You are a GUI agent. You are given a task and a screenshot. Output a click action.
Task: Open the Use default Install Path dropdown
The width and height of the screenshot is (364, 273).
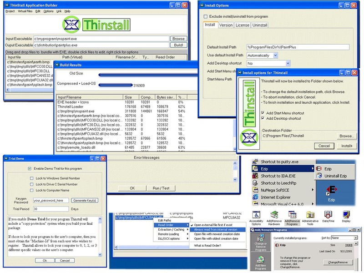(275, 55)
